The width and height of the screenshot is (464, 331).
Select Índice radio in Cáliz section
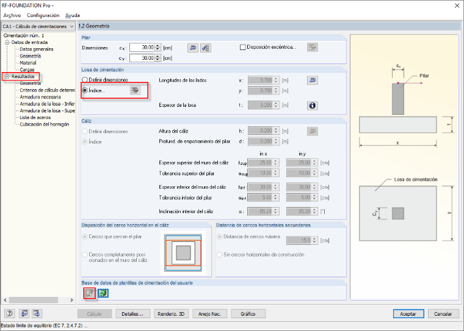point(85,142)
